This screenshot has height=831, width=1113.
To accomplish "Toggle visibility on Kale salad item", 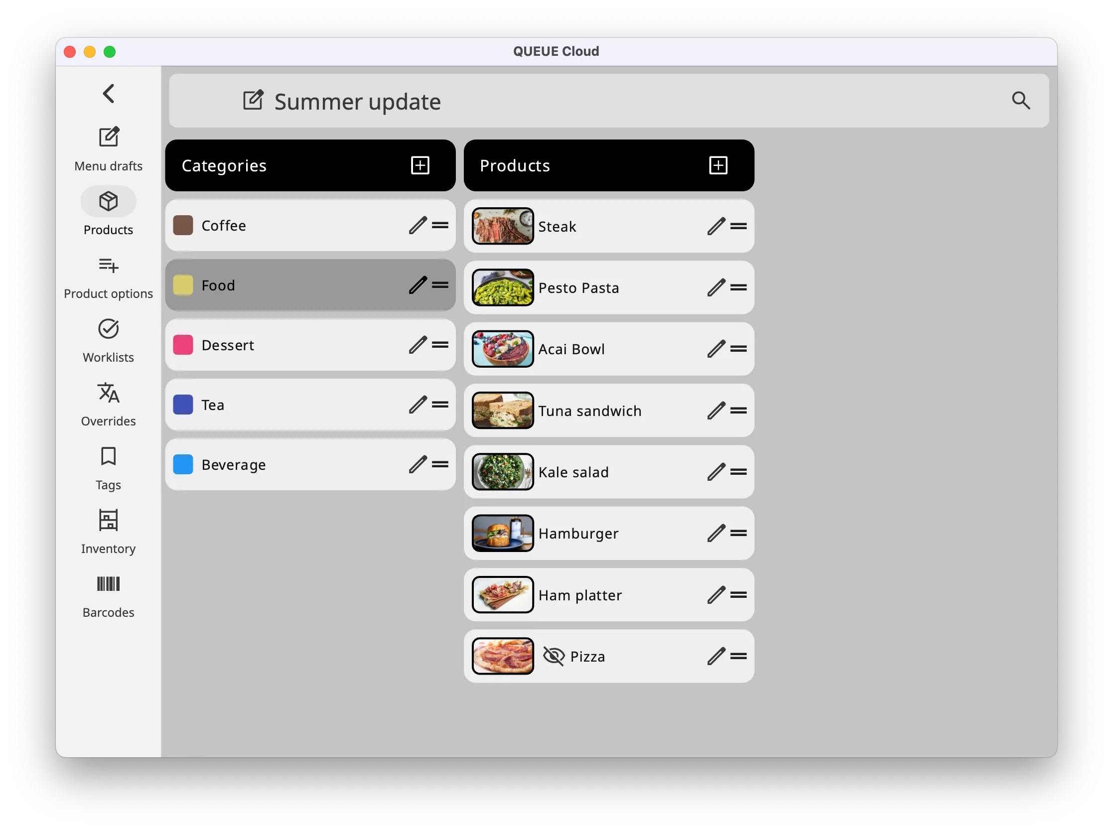I will pyautogui.click(x=553, y=471).
